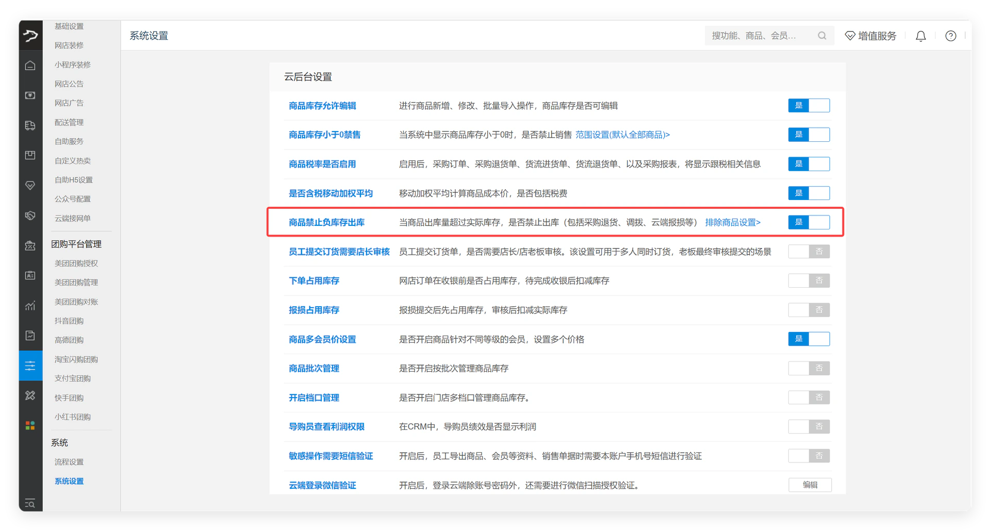Select 流程设置 in sidebar menu
The height and width of the screenshot is (530, 990).
(69, 462)
